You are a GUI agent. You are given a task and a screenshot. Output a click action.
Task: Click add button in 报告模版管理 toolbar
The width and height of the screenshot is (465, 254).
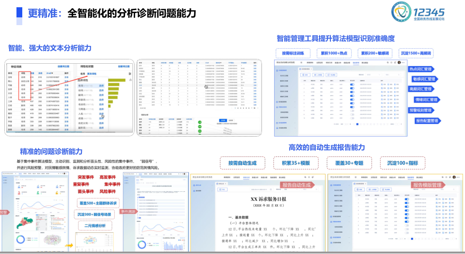point(359,190)
